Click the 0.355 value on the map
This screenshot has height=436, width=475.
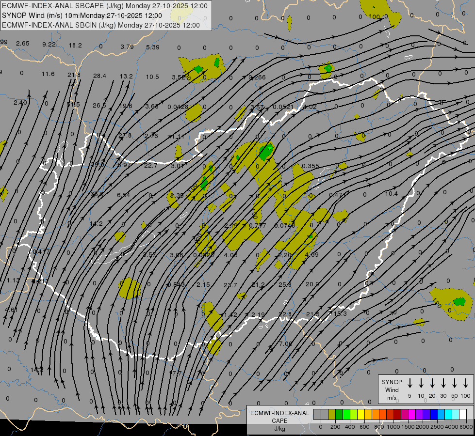tap(311, 166)
